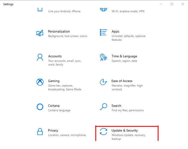Open Gaming settings heading

click(54, 81)
